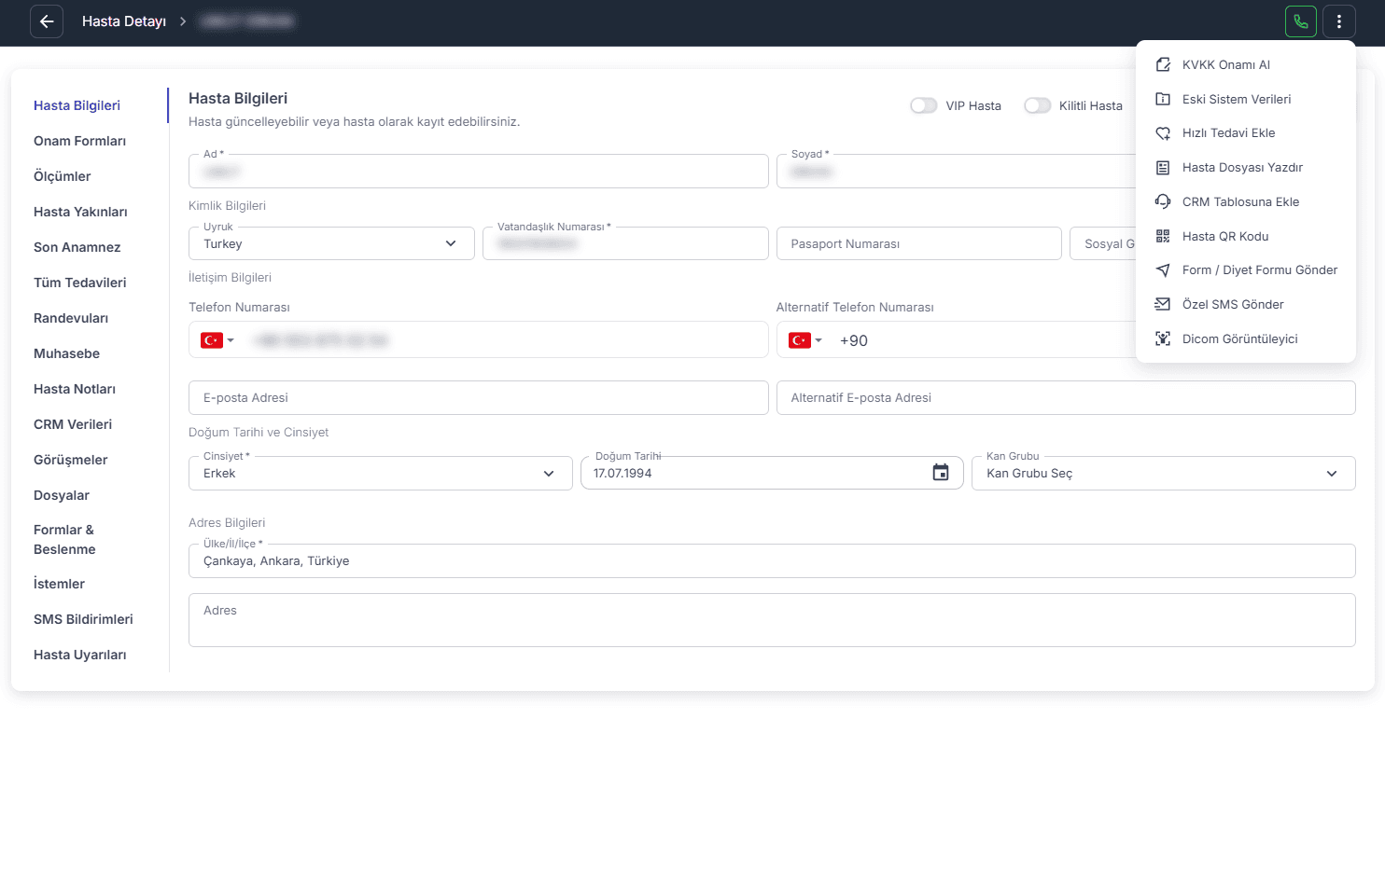
Task: Open the Cinsiyet gender dropdown
Action: [381, 473]
